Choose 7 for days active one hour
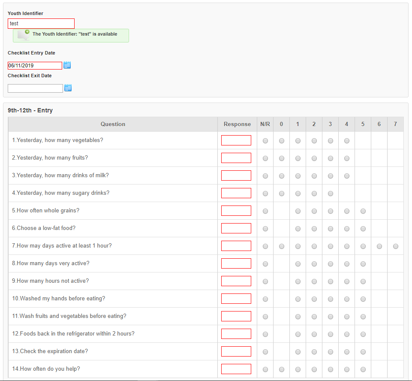This screenshot has height=381, width=412. pyautogui.click(x=395, y=246)
